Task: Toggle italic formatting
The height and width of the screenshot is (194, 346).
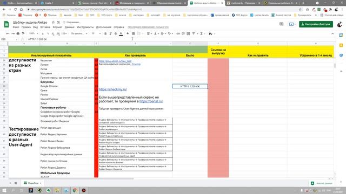Action: coord(110,33)
